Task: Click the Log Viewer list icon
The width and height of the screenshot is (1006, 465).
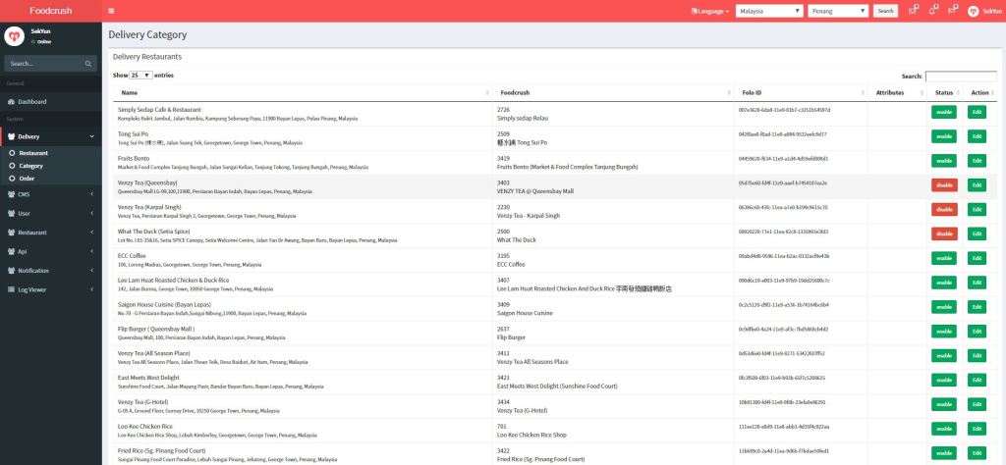Action: pyautogui.click(x=11, y=289)
